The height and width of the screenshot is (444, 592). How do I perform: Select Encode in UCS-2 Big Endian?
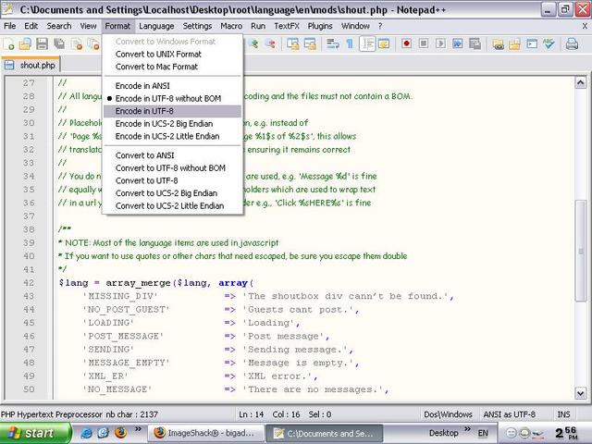click(x=172, y=123)
